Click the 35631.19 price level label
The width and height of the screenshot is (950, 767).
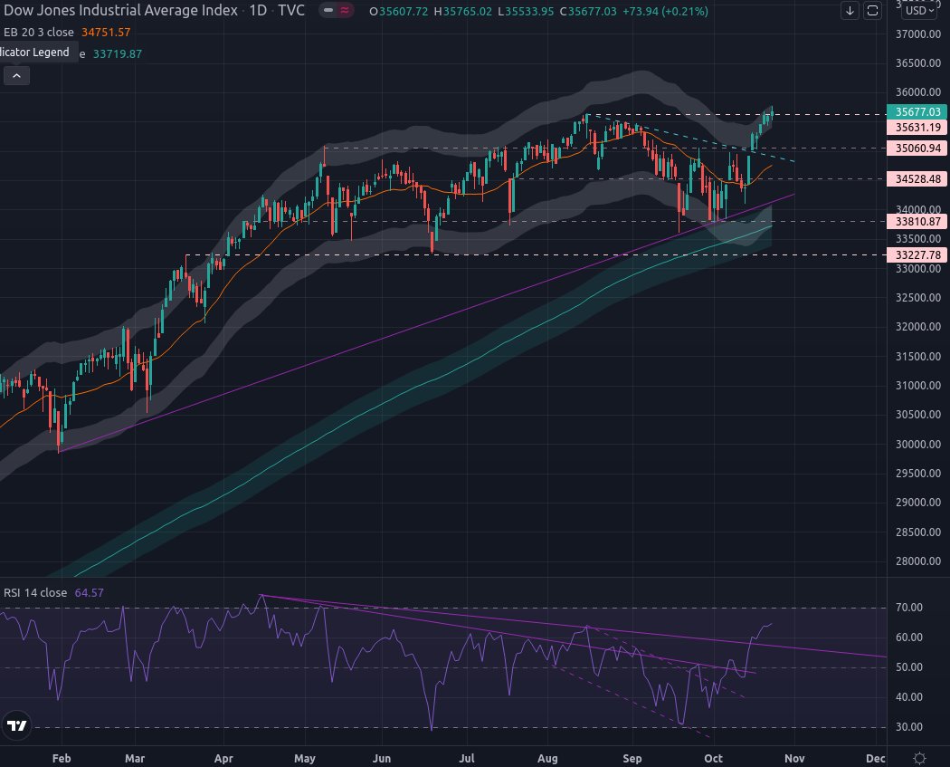(917, 128)
